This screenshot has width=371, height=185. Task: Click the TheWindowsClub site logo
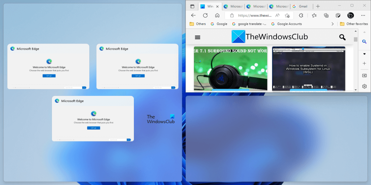click(x=270, y=37)
